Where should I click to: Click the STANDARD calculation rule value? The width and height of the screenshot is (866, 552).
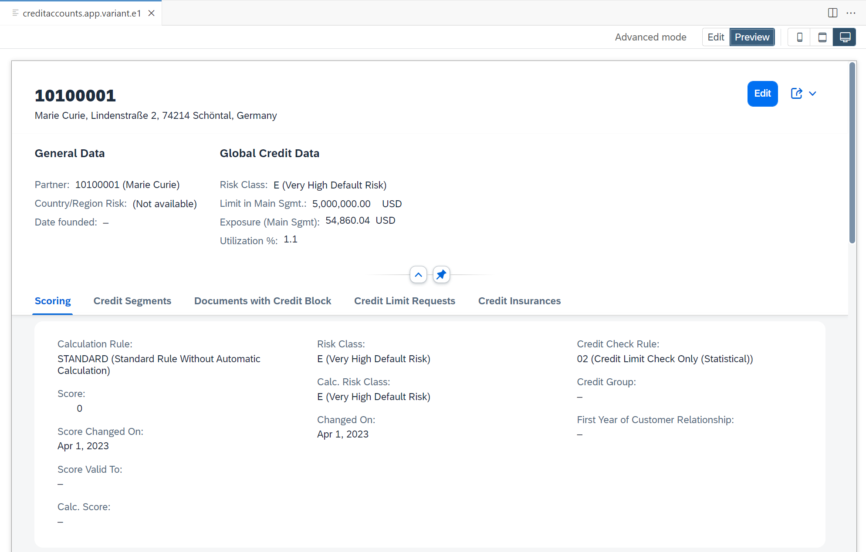click(159, 364)
